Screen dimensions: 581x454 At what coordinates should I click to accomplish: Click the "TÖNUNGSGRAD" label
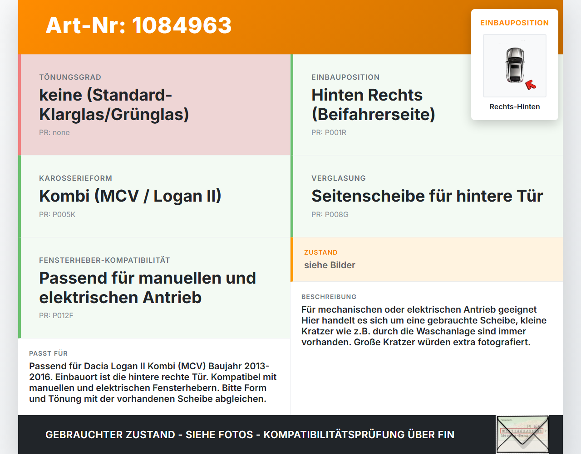click(70, 77)
